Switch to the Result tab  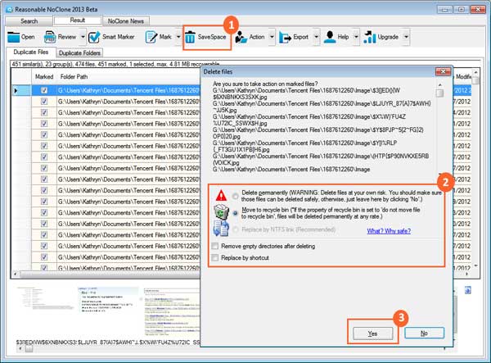(x=78, y=20)
